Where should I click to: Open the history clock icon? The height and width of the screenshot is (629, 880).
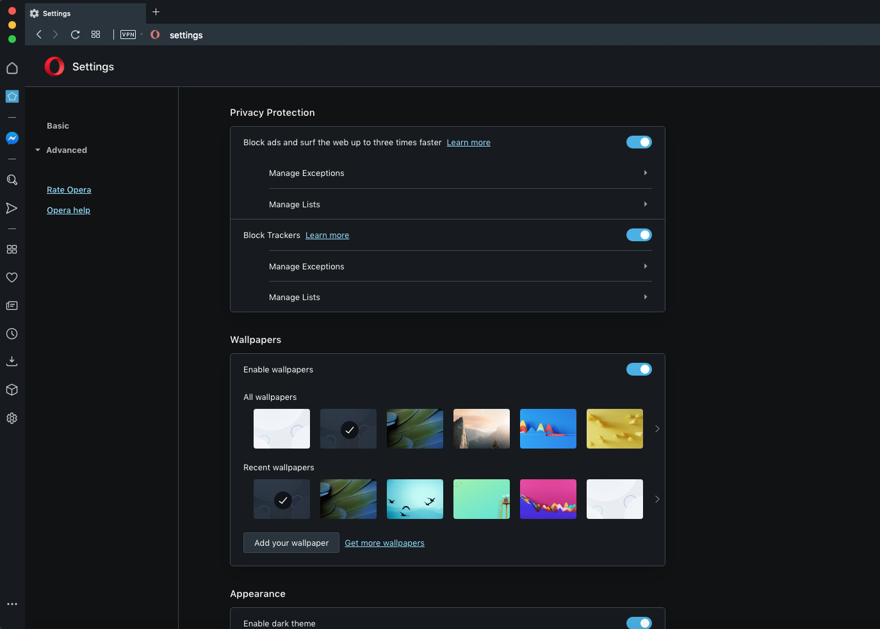(x=12, y=333)
